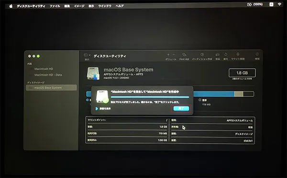Open the sidebar view (表示) dropdown
Image resolution: width=287 pixels, height=178 pixels.
click(87, 55)
